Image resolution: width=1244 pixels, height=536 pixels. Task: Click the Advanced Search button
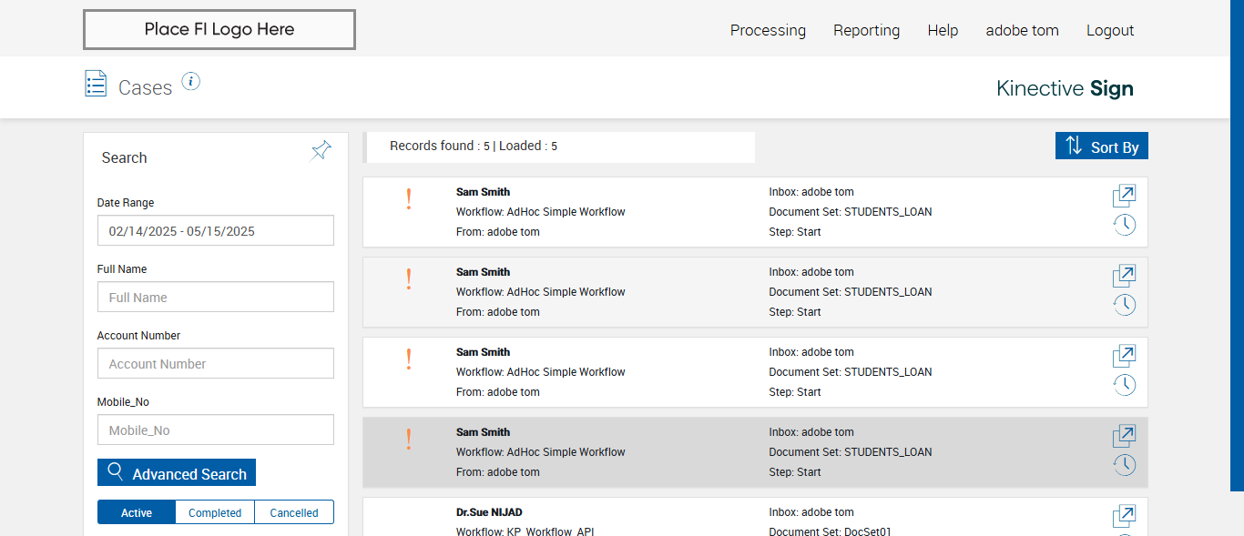tap(177, 473)
